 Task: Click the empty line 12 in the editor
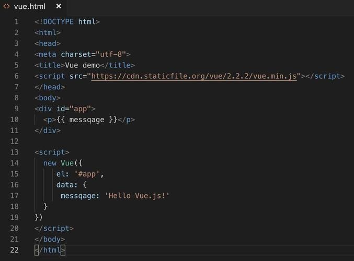[x=157, y=141]
